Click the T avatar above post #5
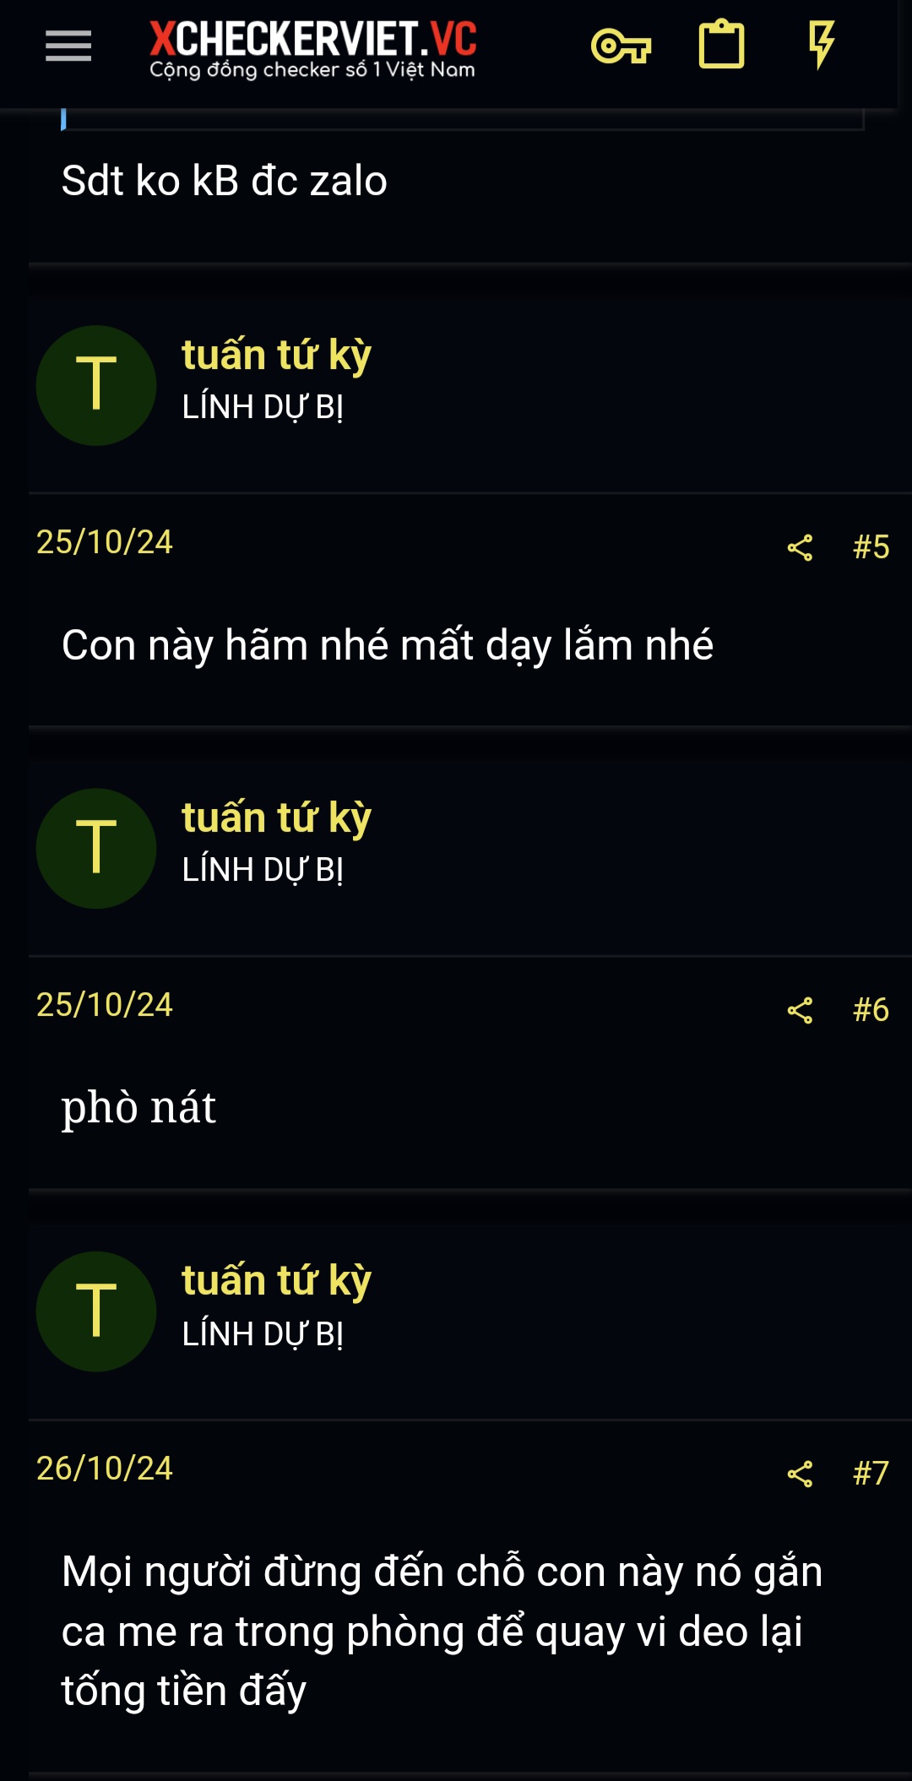 pos(96,385)
